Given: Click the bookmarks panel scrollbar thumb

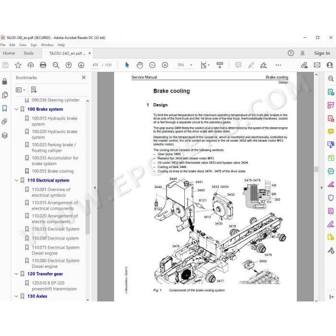Looking at the screenshot, I should pos(87,216).
